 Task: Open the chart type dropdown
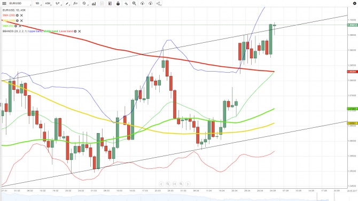point(58,3)
